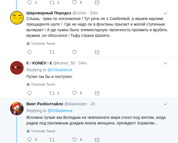The width and height of the screenshot is (178, 143).
Task: Send @slavinssen's tweet via direct message
Action: coord(97,139)
